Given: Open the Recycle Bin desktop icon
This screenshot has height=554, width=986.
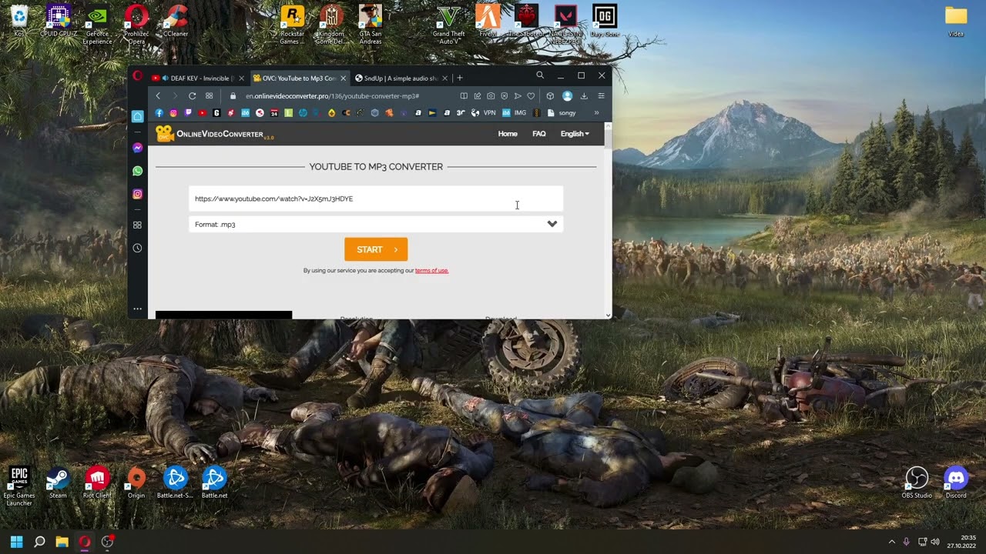Looking at the screenshot, I should (18, 22).
